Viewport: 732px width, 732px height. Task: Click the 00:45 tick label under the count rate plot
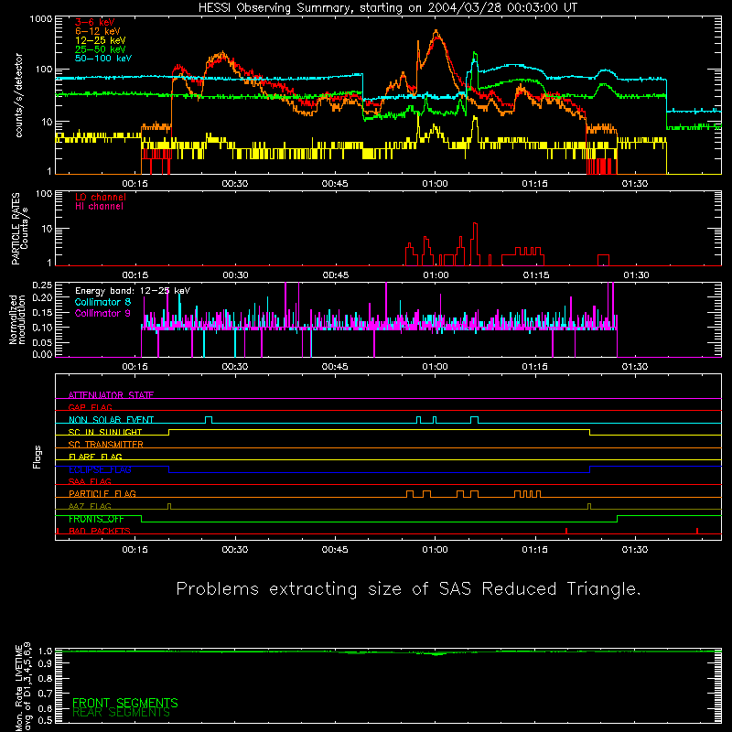coord(335,184)
